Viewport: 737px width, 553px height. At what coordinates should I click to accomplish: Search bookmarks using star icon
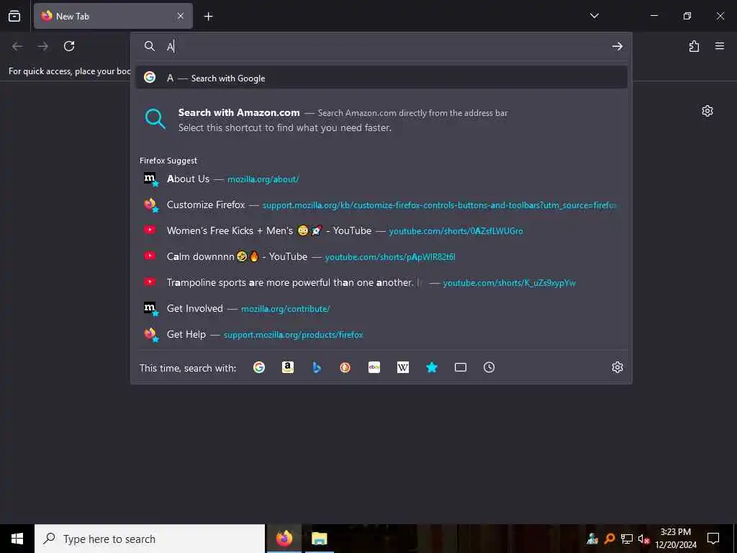point(432,367)
